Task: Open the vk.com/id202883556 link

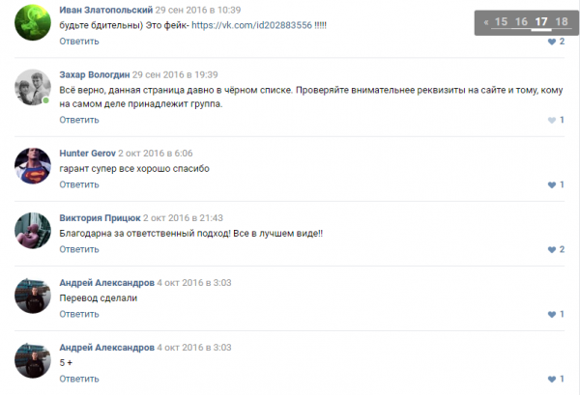Action: [x=251, y=25]
